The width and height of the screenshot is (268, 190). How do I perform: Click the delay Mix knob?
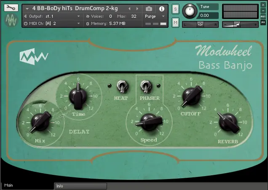tap(40, 122)
